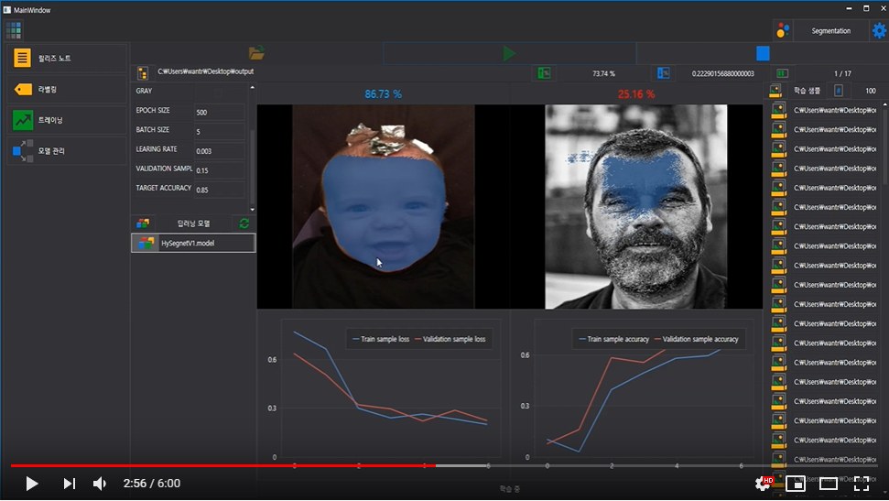Click the bearded man segmentation image
Image resolution: width=889 pixels, height=501 pixels.
635,206
